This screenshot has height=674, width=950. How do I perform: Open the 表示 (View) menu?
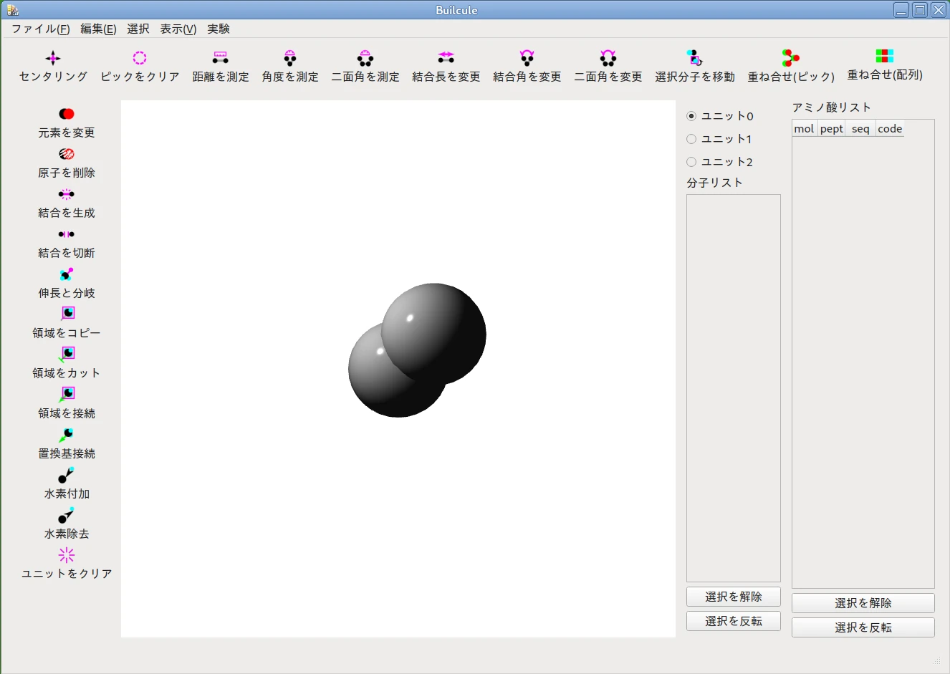tap(177, 29)
